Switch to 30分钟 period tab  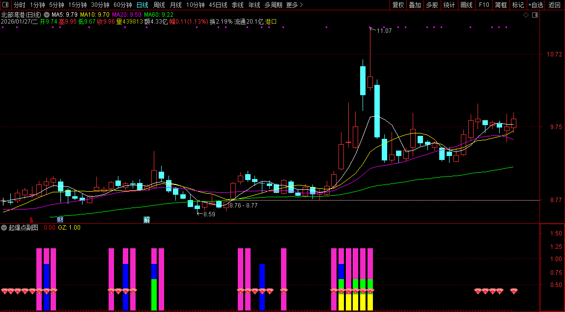click(x=100, y=5)
